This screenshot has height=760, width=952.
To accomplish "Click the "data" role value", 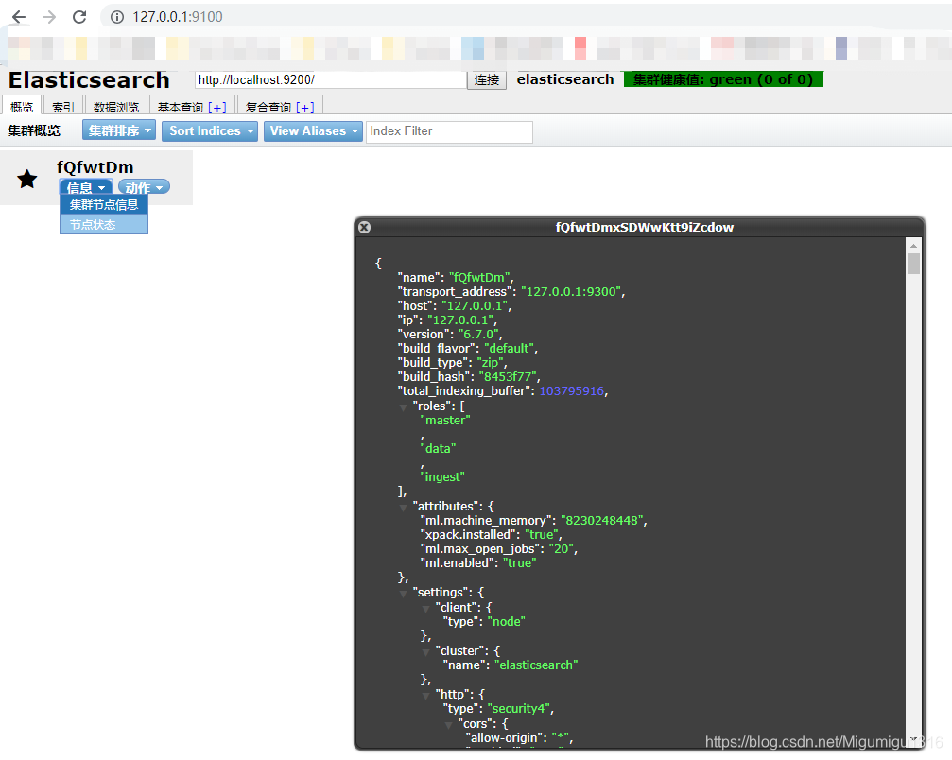I will 439,449.
